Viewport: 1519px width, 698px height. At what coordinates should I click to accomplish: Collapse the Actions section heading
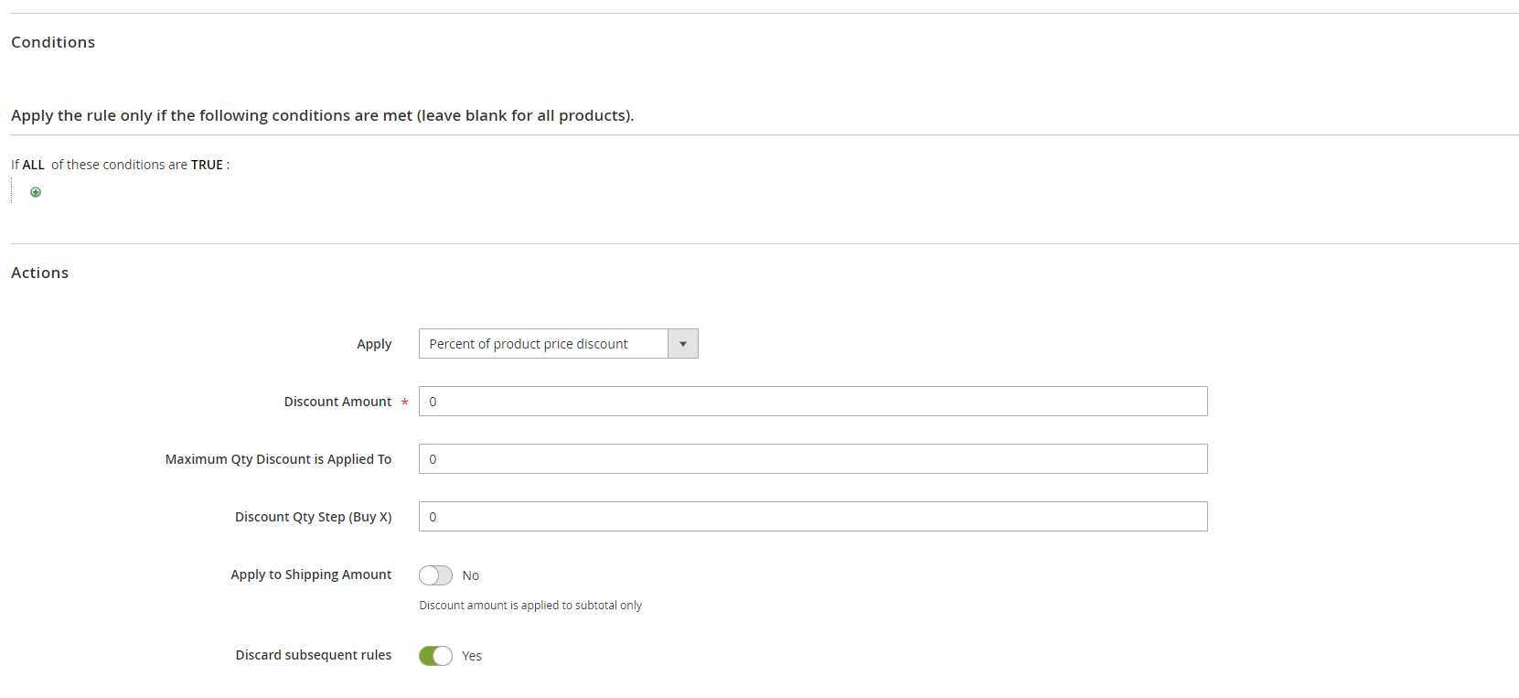click(39, 273)
